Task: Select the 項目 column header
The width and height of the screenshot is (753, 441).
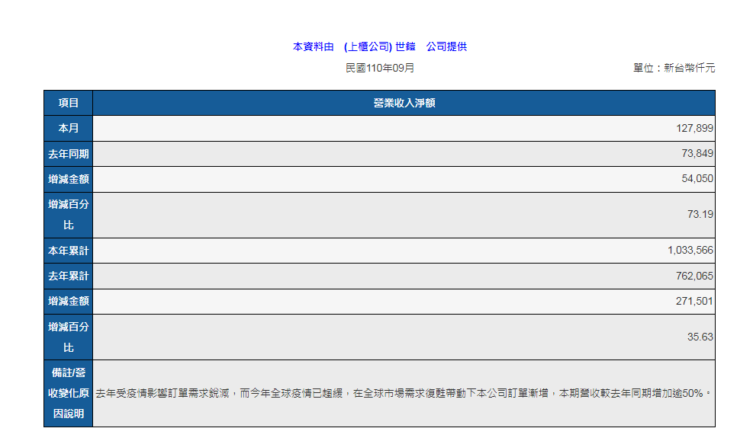Action: pyautogui.click(x=69, y=103)
